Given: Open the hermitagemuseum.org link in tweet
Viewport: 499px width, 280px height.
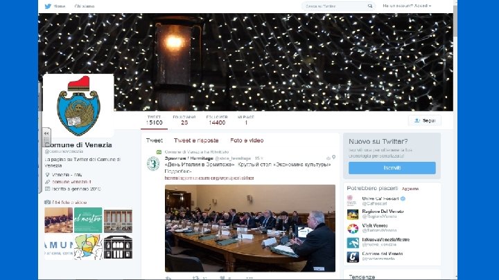Looking at the screenshot, I should [x=209, y=178].
